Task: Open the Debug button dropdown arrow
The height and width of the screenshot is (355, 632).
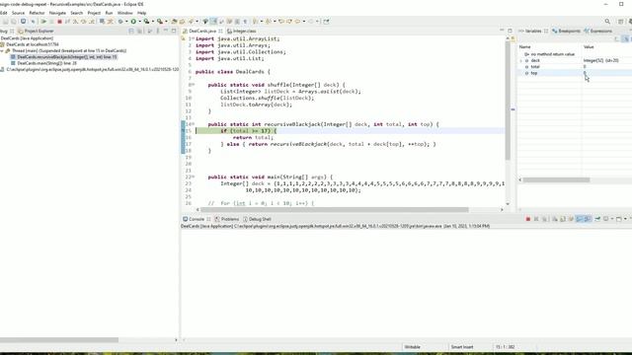Action: (x=126, y=22)
